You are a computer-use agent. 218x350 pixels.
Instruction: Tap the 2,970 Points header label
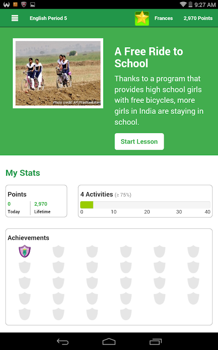198,18
